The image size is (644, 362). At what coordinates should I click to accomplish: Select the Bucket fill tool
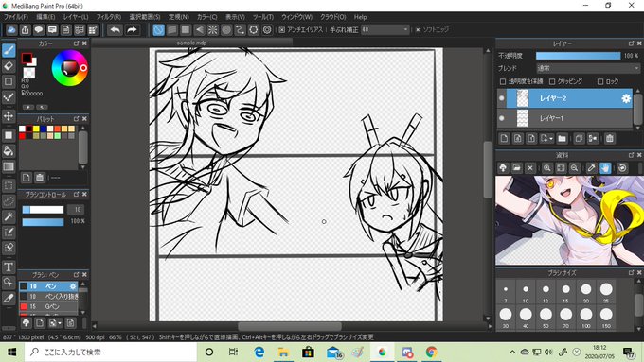pos(9,151)
